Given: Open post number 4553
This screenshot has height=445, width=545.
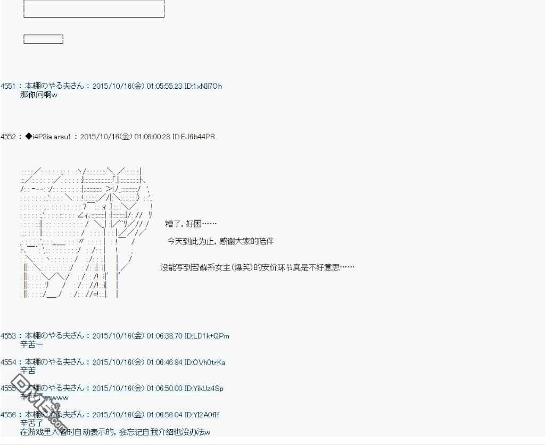Looking at the screenshot, I should pyautogui.click(x=9, y=336).
